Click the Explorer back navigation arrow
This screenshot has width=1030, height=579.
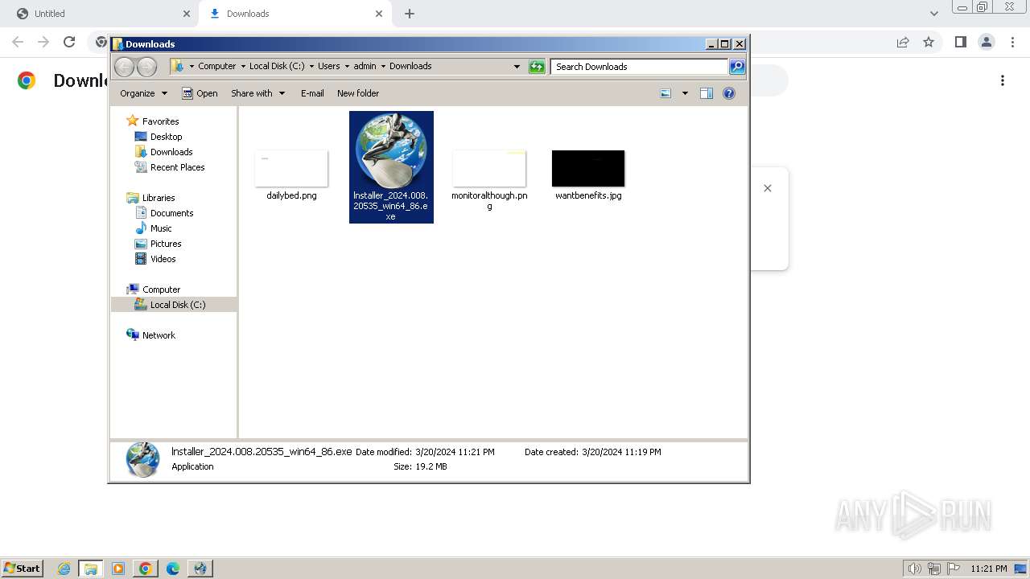point(124,67)
